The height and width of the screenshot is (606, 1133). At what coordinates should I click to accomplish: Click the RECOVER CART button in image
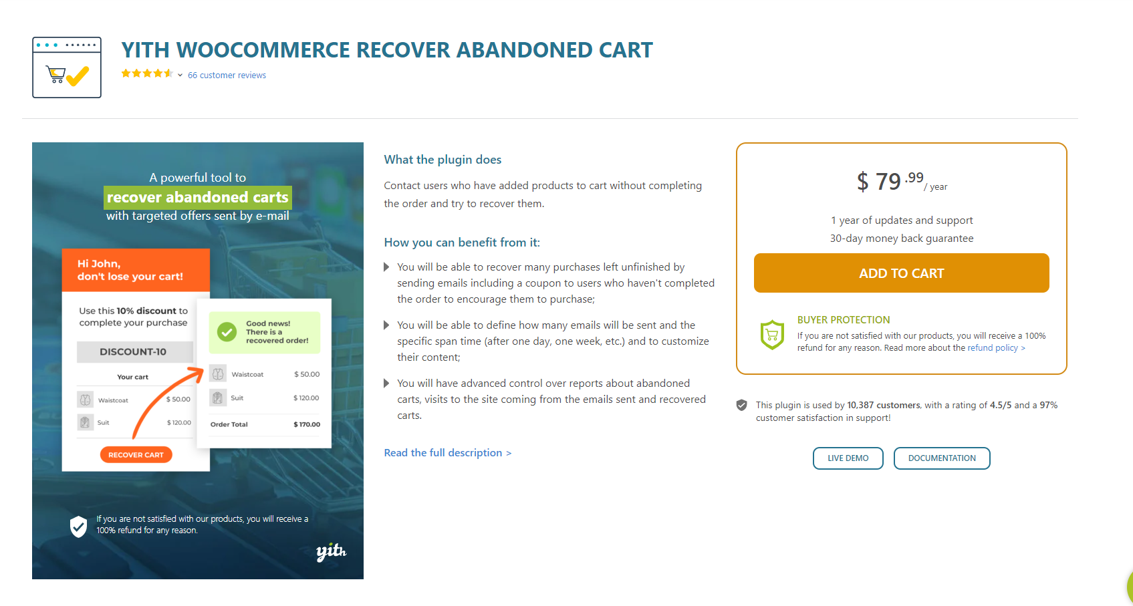coord(136,455)
